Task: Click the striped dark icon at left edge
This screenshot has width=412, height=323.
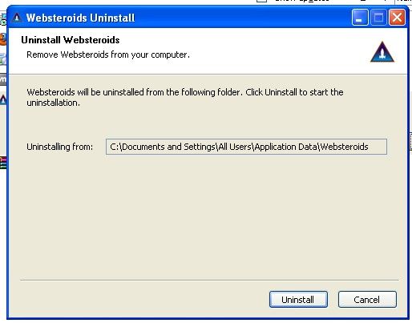Action: tap(3, 163)
